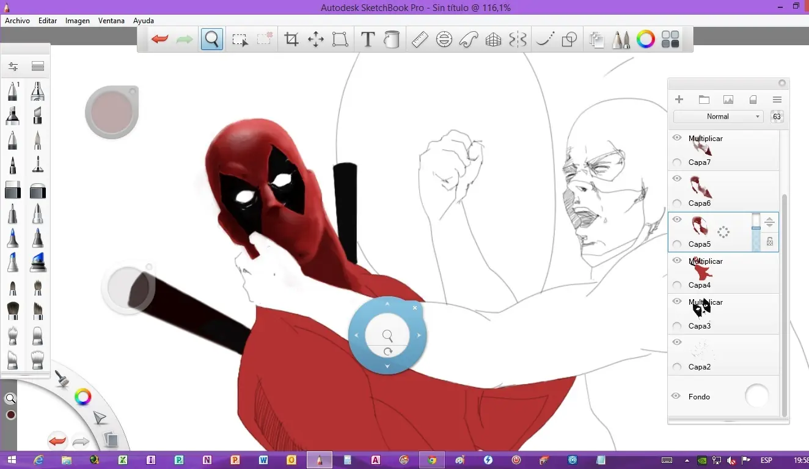Open the Windows Start button
This screenshot has width=809, height=469.
(x=10, y=460)
